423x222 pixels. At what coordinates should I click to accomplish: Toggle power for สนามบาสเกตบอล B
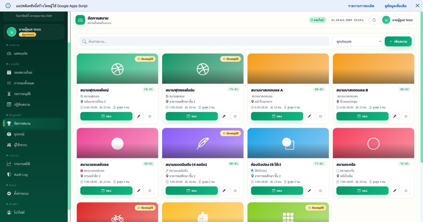[406, 116]
